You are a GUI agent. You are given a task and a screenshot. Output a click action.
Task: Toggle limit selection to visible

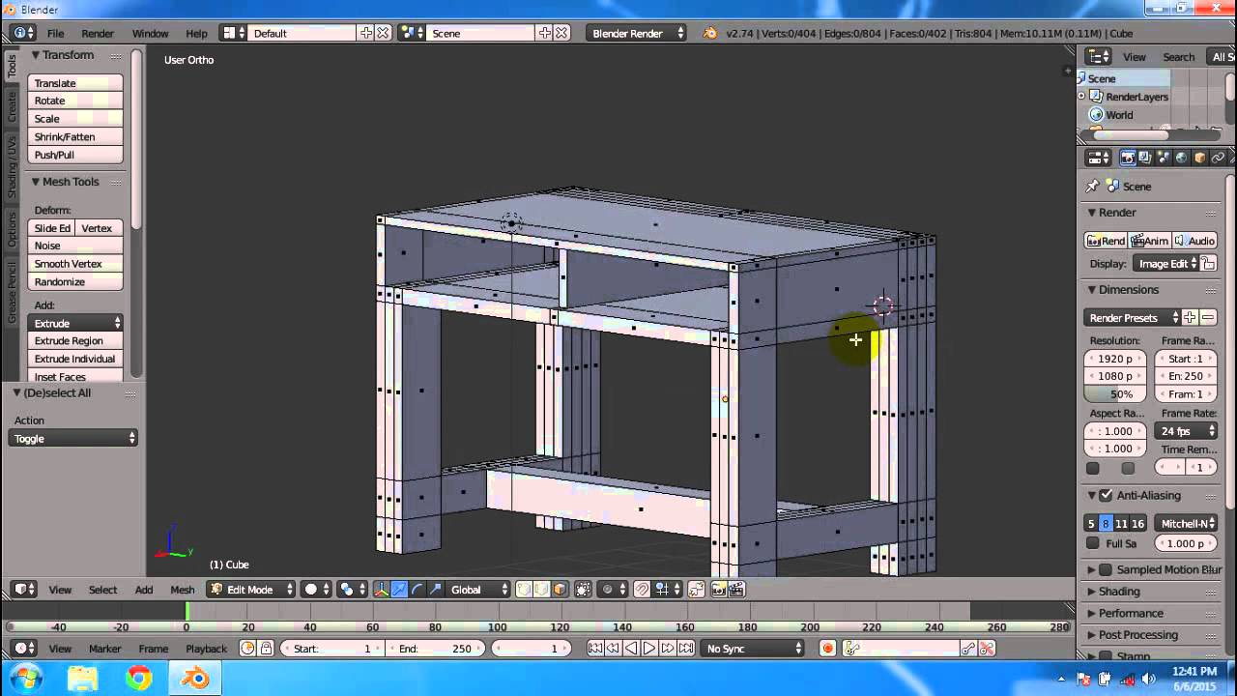click(583, 590)
